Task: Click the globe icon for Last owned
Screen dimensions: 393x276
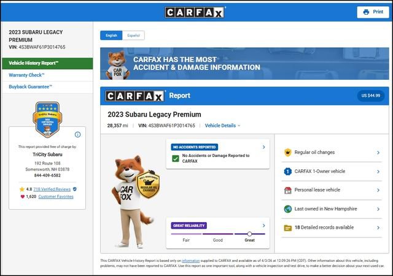Action: pyautogui.click(x=287, y=209)
